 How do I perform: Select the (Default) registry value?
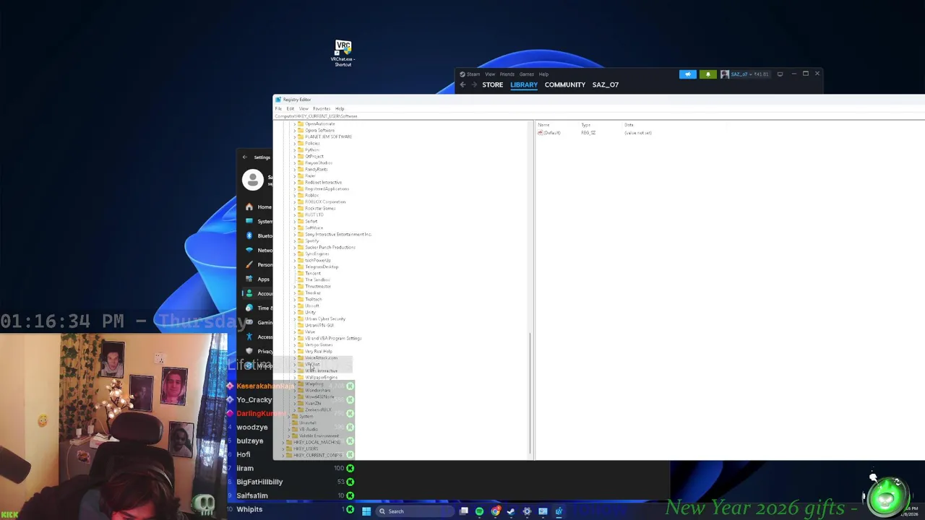coord(549,133)
